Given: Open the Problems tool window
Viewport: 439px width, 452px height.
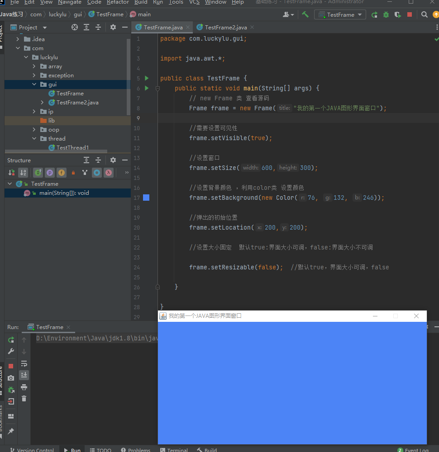Looking at the screenshot, I should 136,450.
